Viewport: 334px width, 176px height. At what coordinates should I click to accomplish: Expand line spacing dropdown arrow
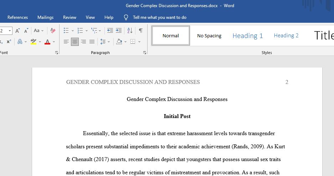coord(109,42)
